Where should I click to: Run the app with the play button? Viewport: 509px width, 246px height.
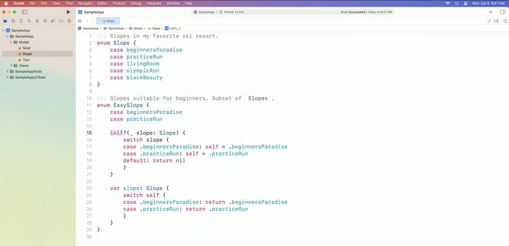point(68,12)
